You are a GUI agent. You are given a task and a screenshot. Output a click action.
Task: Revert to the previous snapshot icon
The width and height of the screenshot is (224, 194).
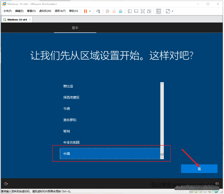[114, 11]
